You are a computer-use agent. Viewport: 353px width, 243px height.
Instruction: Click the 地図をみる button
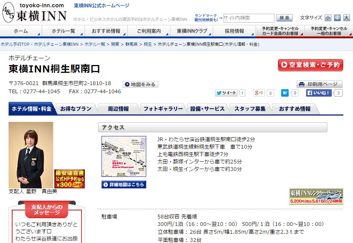[x=140, y=84]
